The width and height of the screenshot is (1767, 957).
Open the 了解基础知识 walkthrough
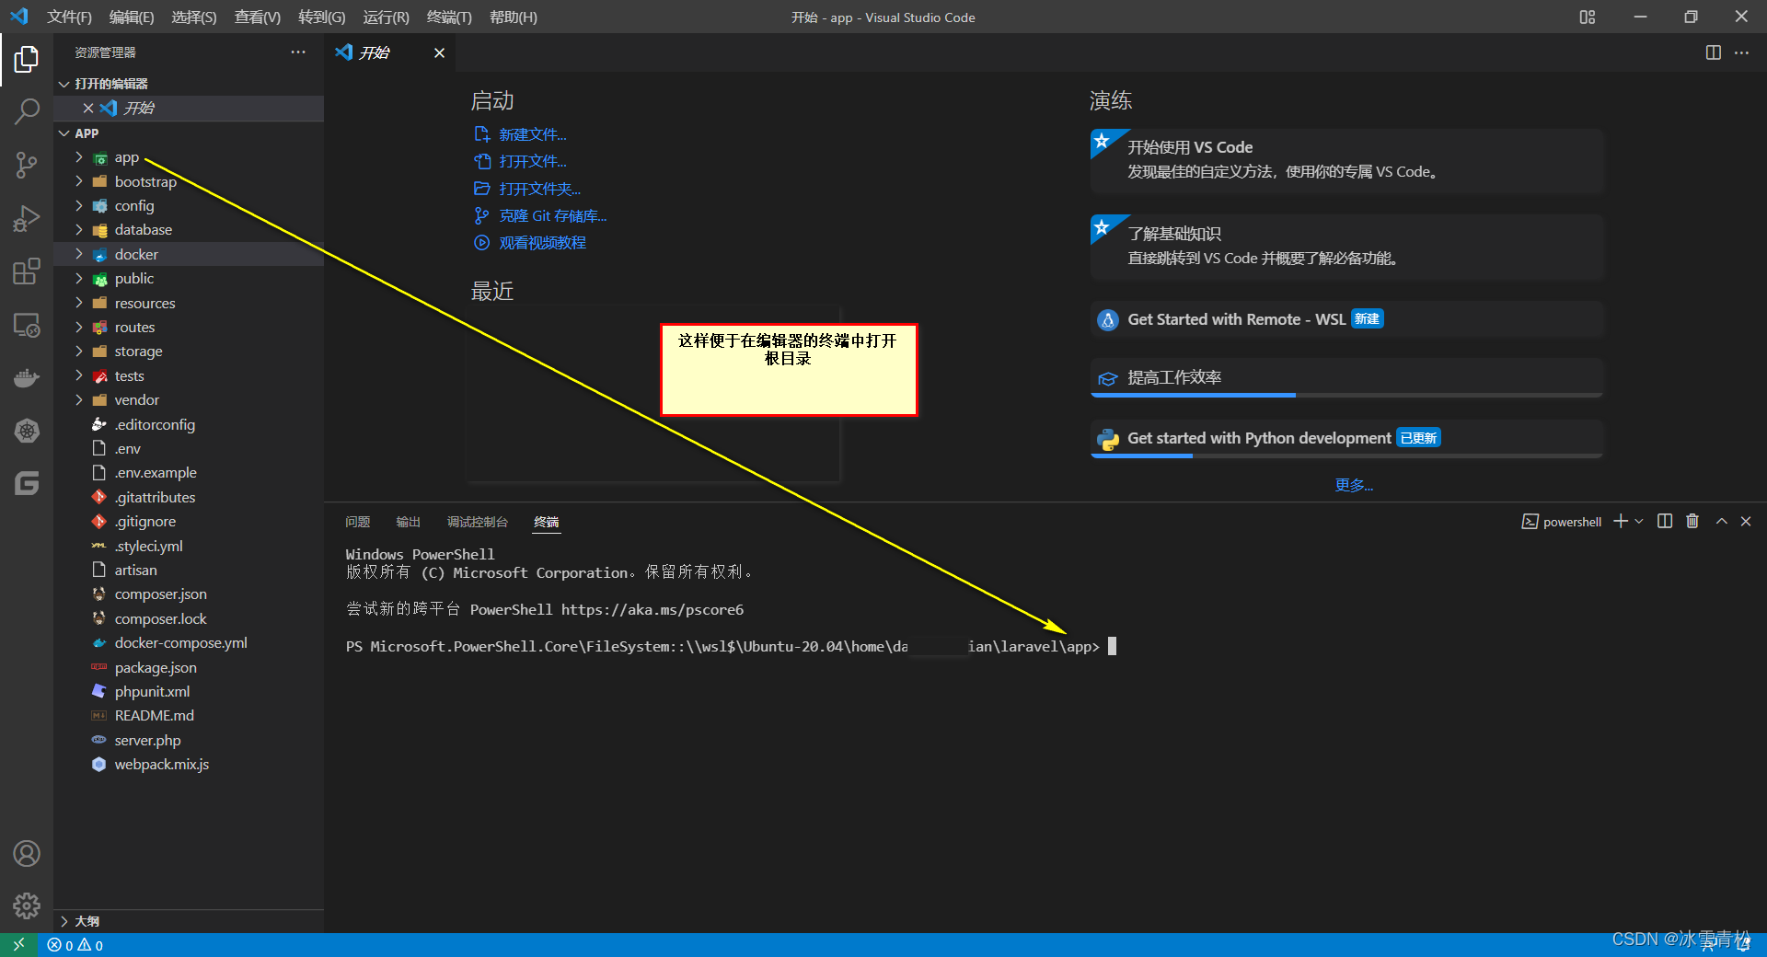1347,247
